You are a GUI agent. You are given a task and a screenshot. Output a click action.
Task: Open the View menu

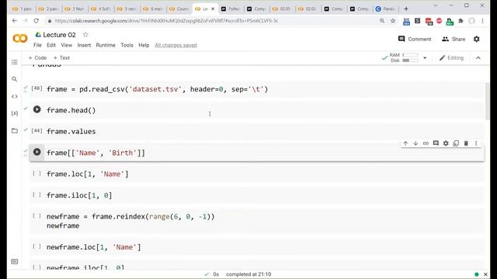66,45
